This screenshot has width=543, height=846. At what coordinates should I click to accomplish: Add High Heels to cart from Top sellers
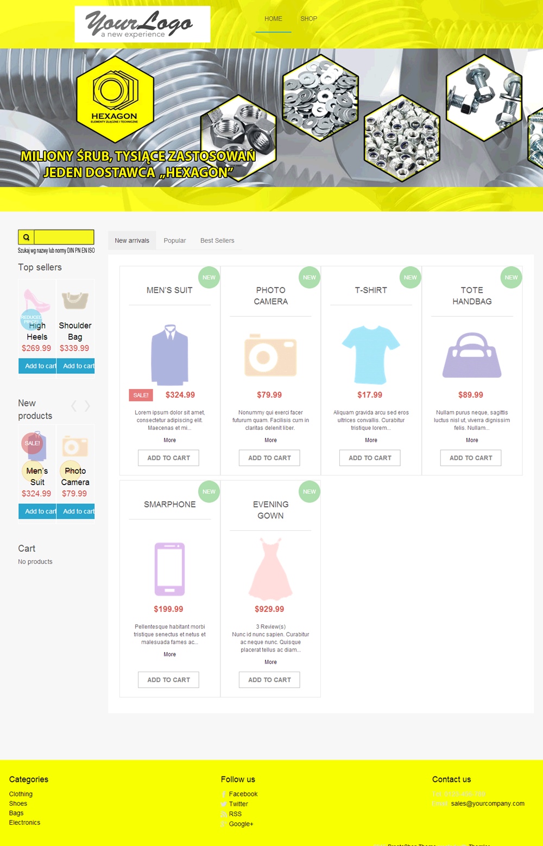pyautogui.click(x=37, y=366)
